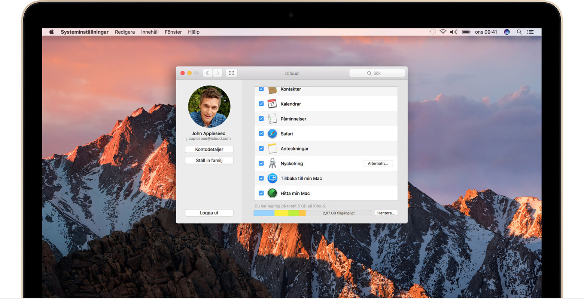Click the John Appleseed name text
584x299 pixels.
click(209, 133)
